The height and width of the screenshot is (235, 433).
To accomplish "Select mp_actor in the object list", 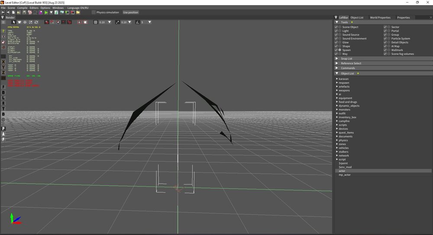I will pos(345,175).
